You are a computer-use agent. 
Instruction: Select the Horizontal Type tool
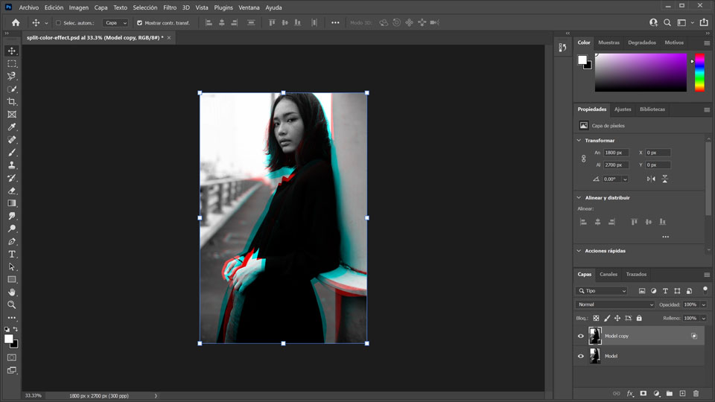(x=12, y=254)
